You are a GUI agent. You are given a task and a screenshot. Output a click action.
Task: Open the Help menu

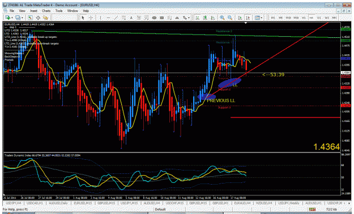tap(86, 11)
